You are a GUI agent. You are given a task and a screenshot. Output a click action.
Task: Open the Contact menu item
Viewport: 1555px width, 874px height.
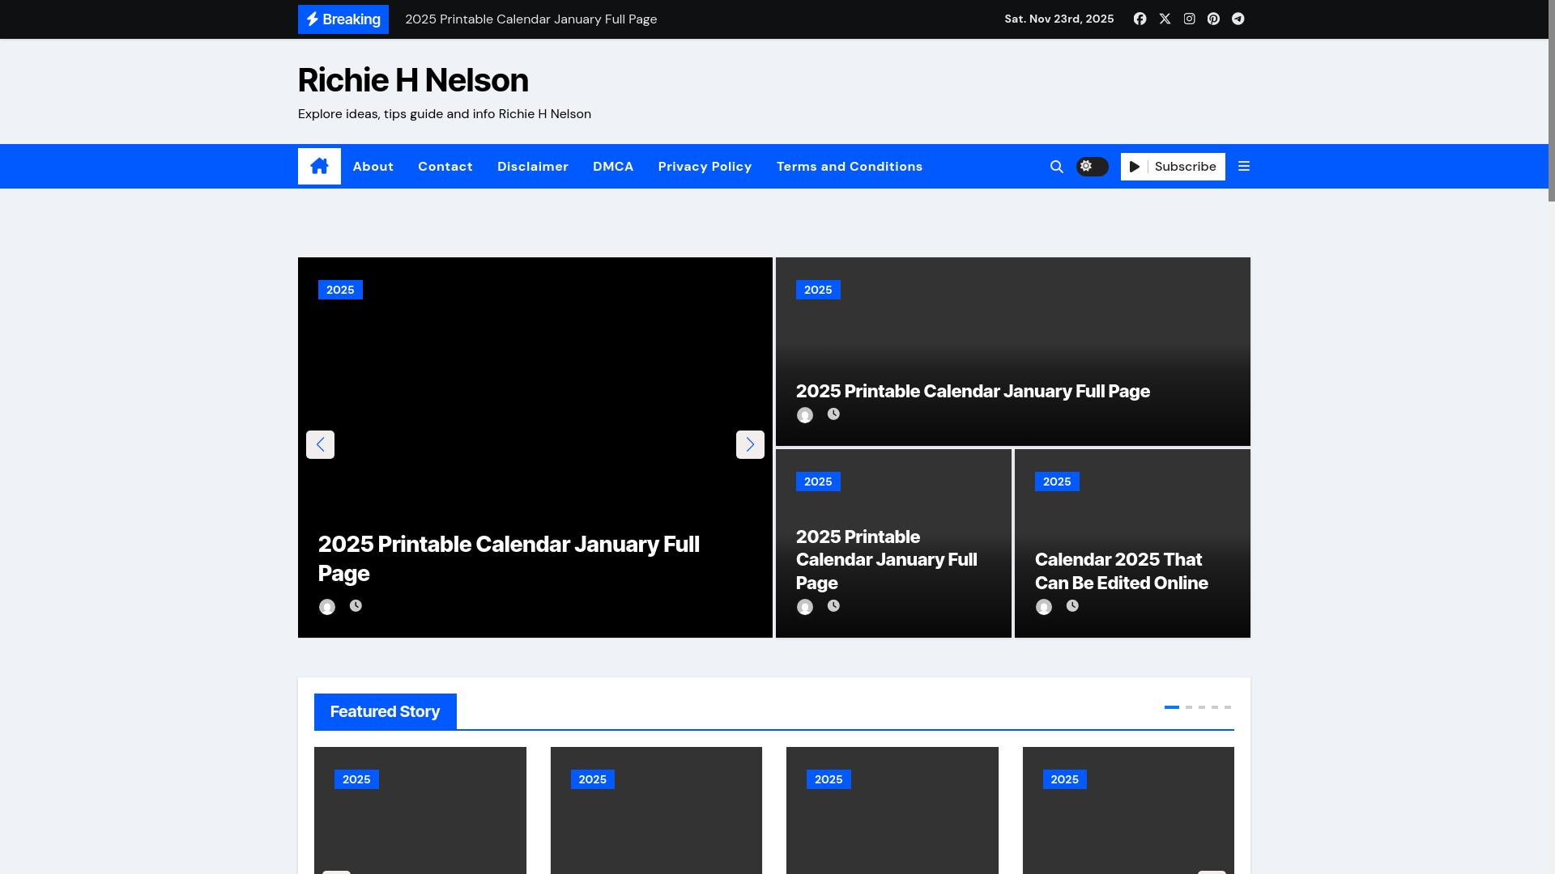[x=445, y=167]
